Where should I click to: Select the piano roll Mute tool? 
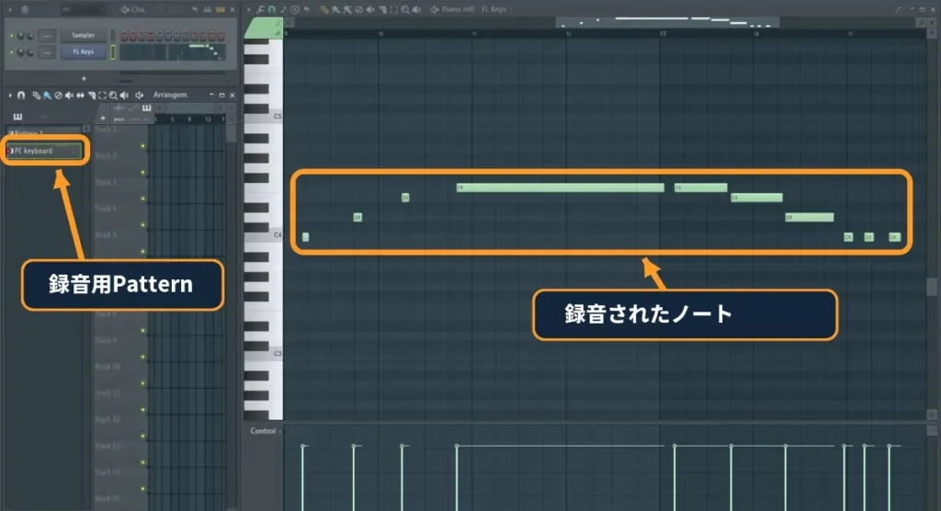[x=370, y=9]
